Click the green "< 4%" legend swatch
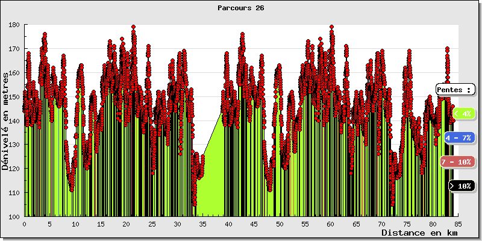 pos(462,113)
